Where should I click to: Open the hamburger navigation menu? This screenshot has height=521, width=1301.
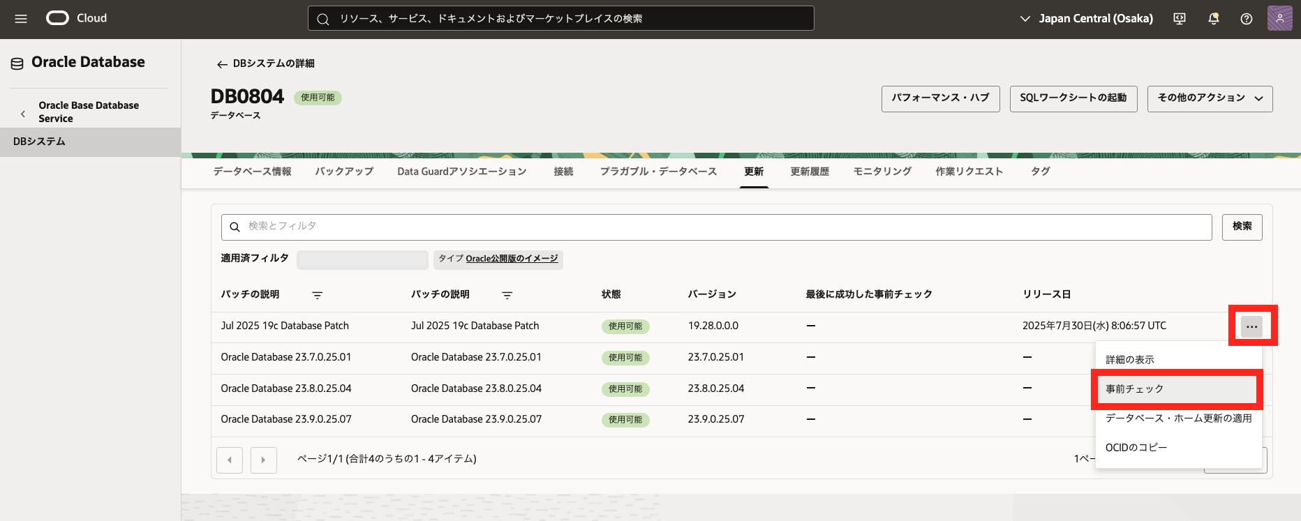21,19
